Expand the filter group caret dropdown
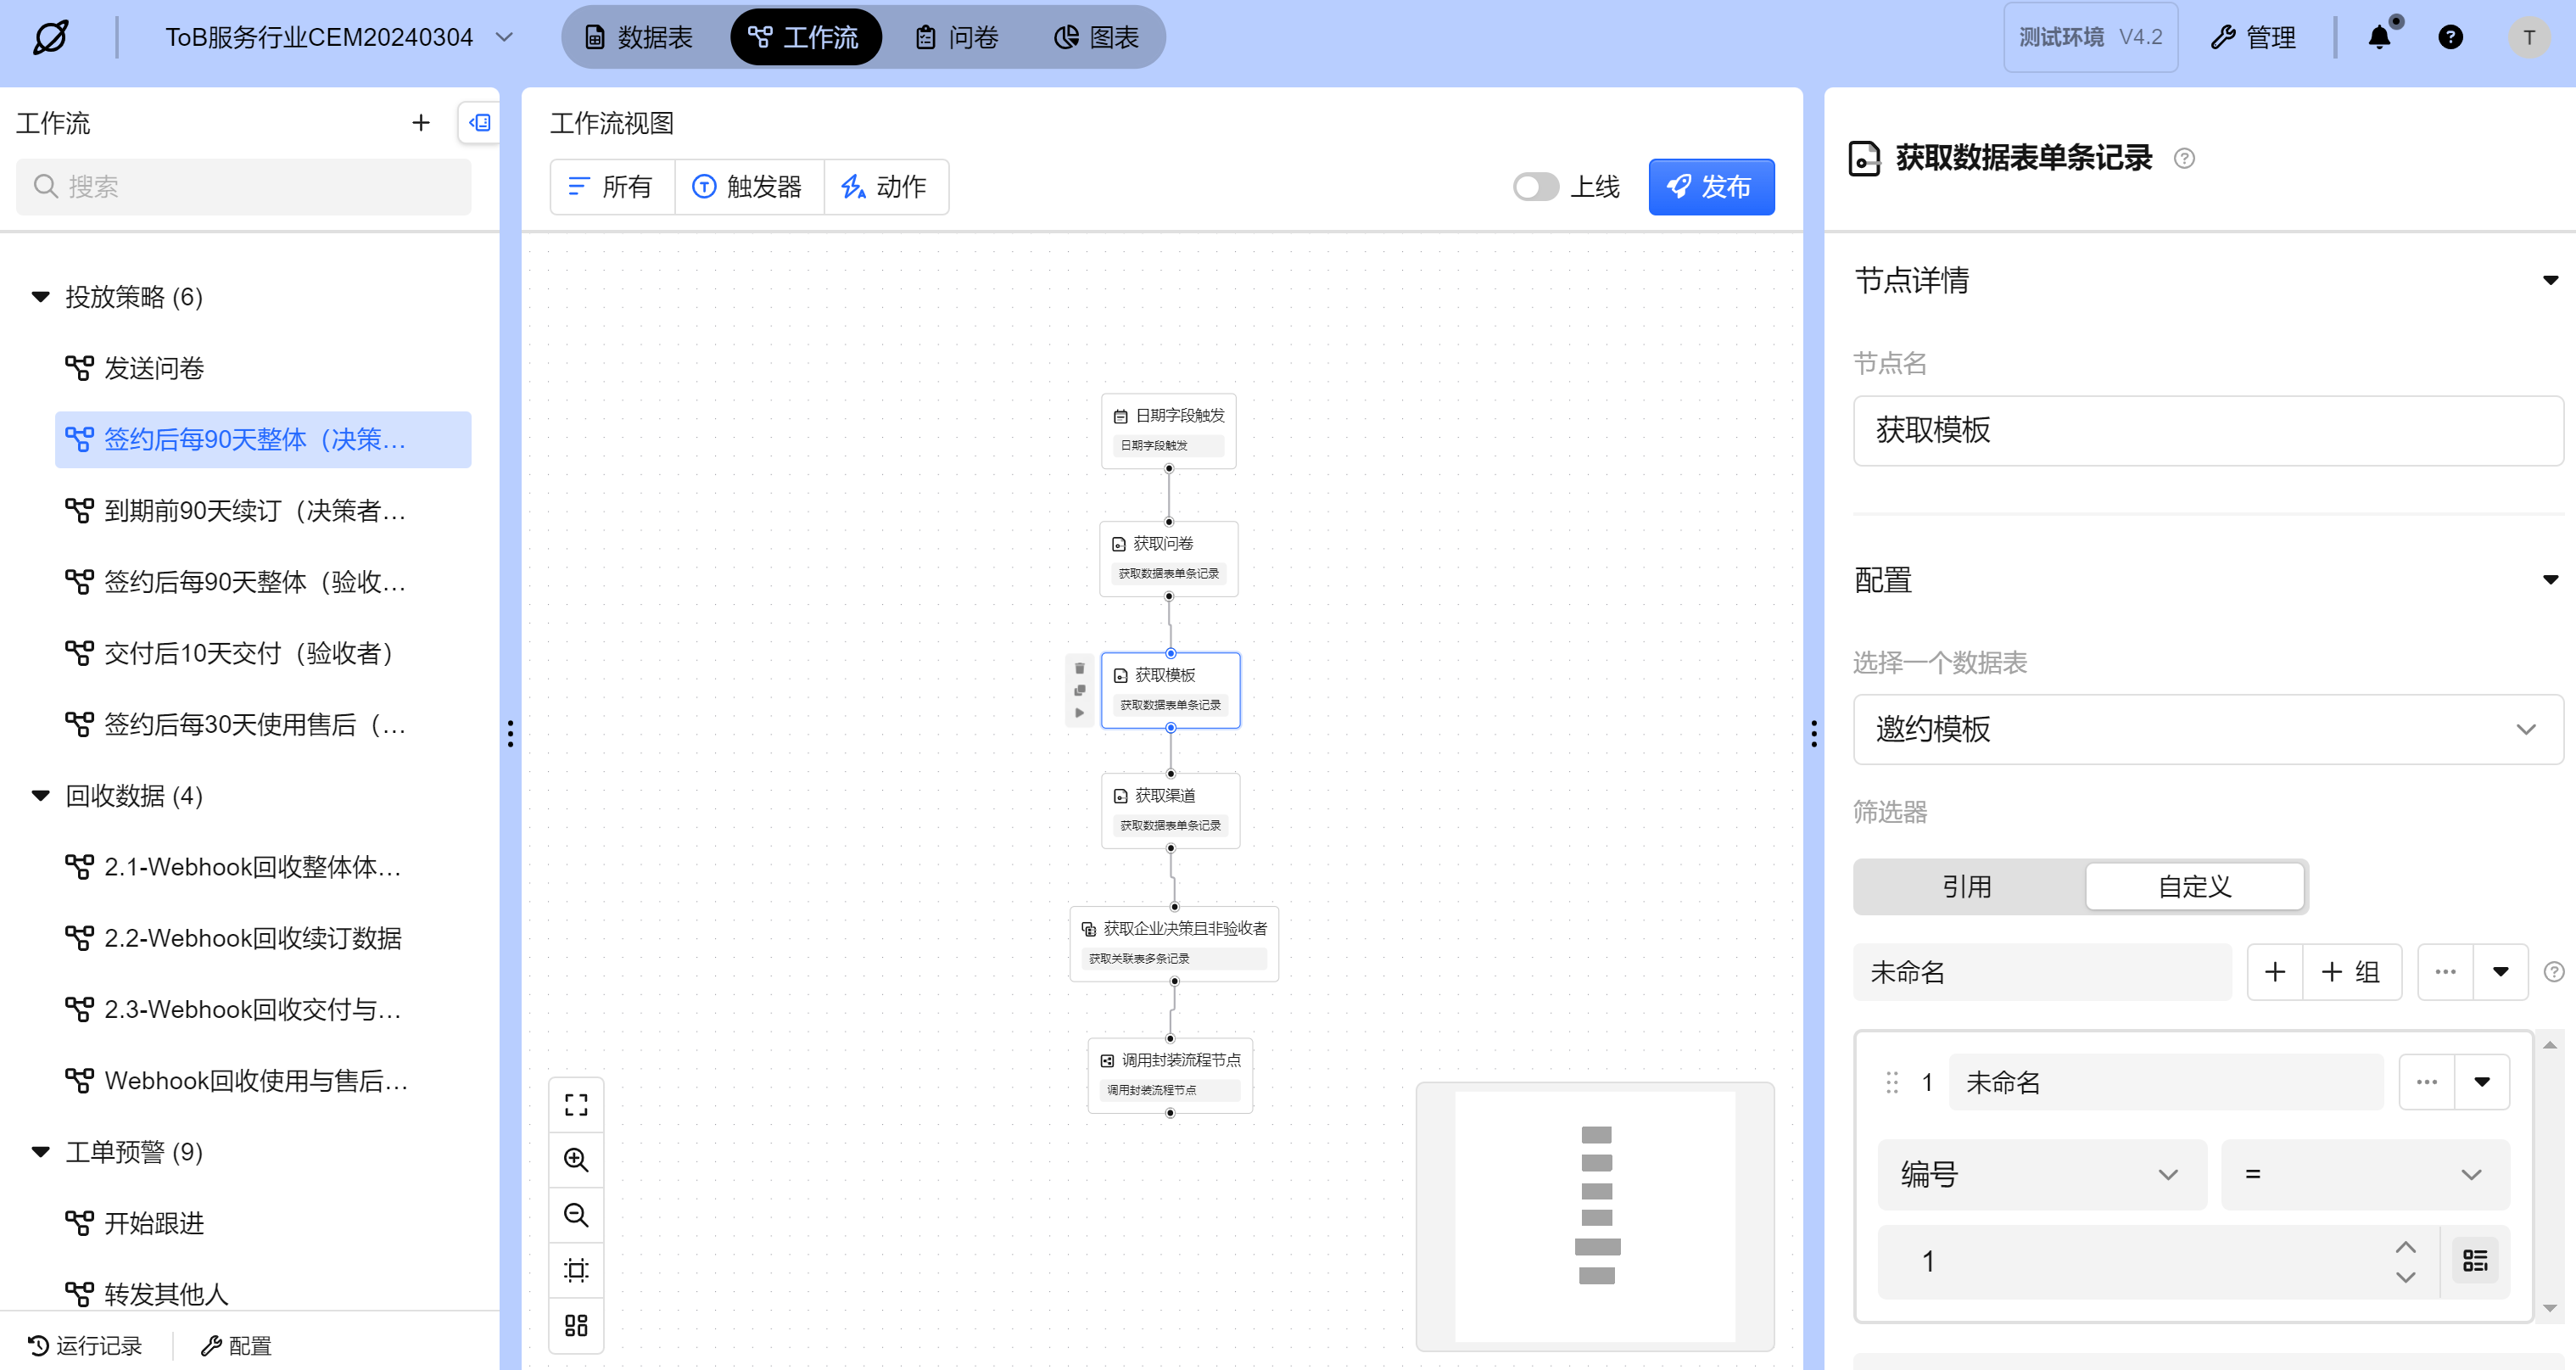The width and height of the screenshot is (2576, 1370). (x=2501, y=971)
